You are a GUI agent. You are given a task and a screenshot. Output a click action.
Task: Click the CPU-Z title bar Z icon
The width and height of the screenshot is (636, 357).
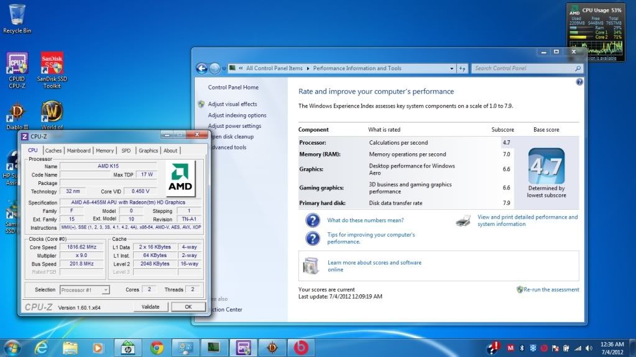[x=25, y=137]
